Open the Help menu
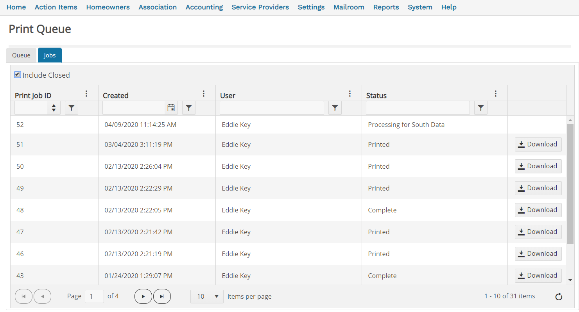The width and height of the screenshot is (579, 312). point(449,7)
